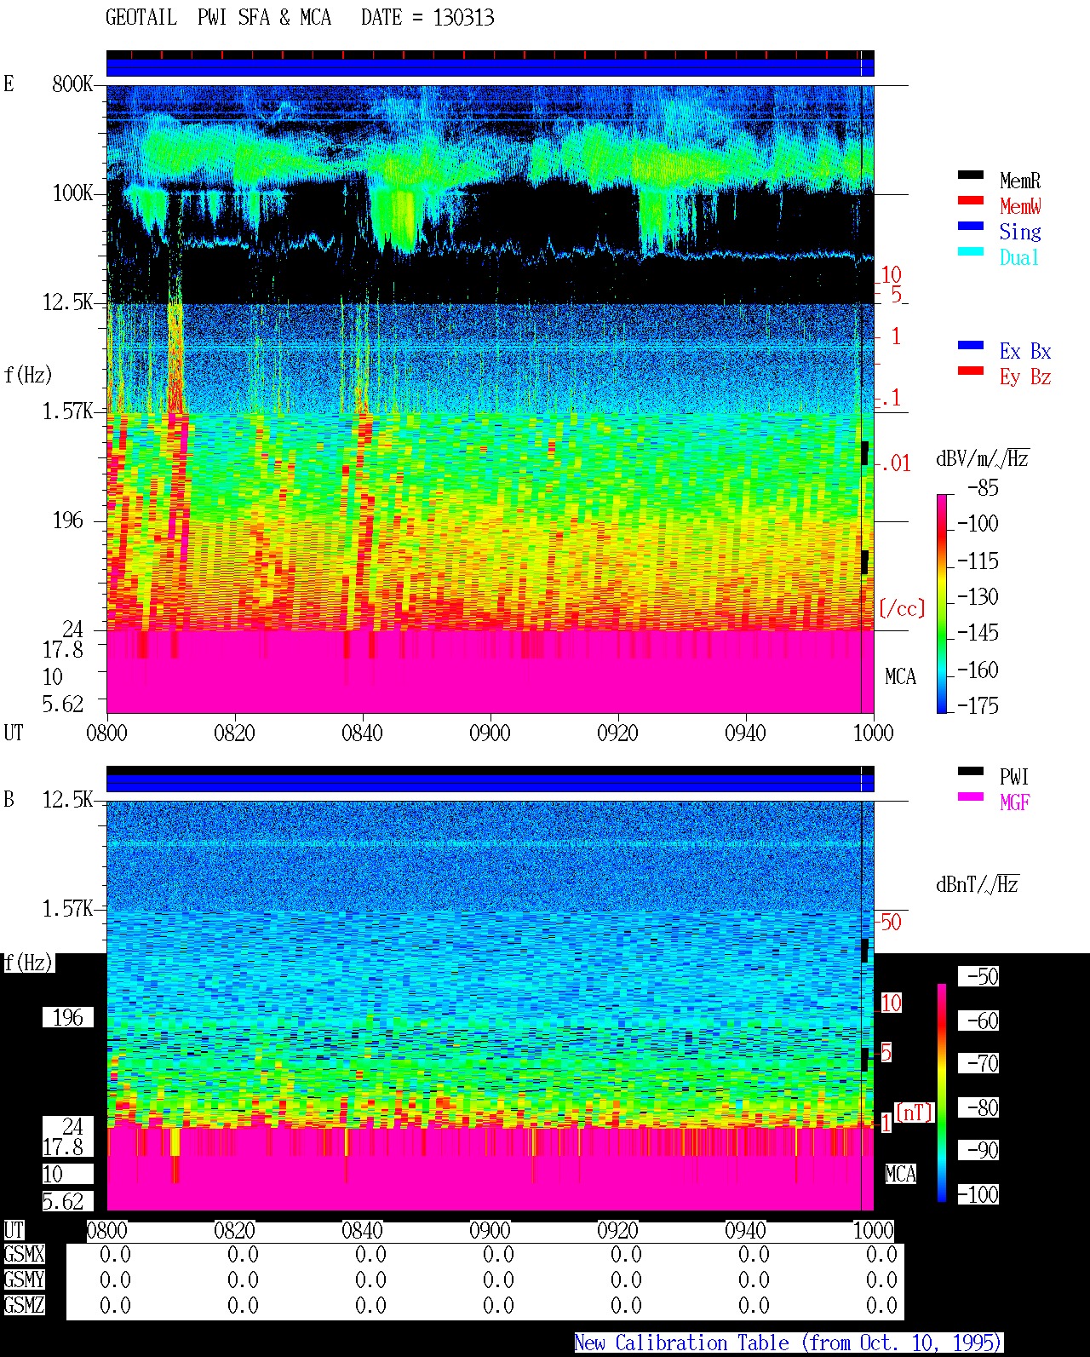Click the 12.5K frequency label on the B panel
The width and height of the screenshot is (1090, 1357).
pos(67,799)
